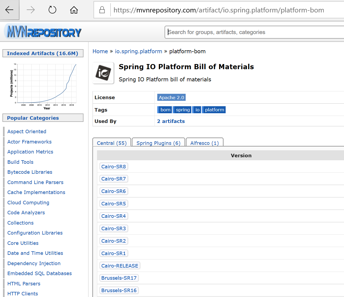Open the io.spring.platform breadcrumb link
The height and width of the screenshot is (297, 344).
138,51
